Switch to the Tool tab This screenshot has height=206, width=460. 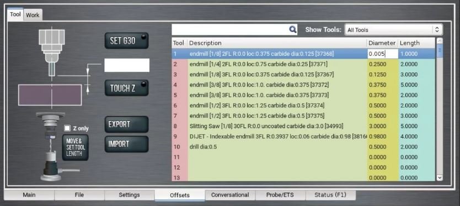pos(15,14)
